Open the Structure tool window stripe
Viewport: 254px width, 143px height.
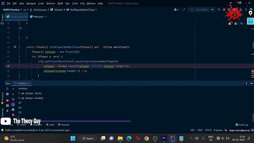[2, 98]
